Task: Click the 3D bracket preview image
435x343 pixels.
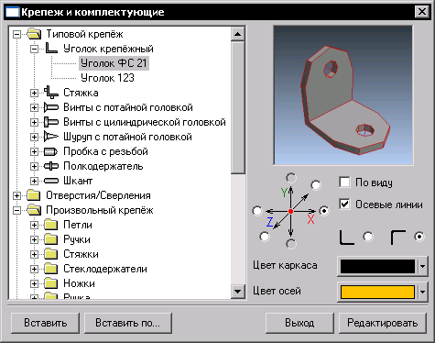Action: [x=343, y=95]
